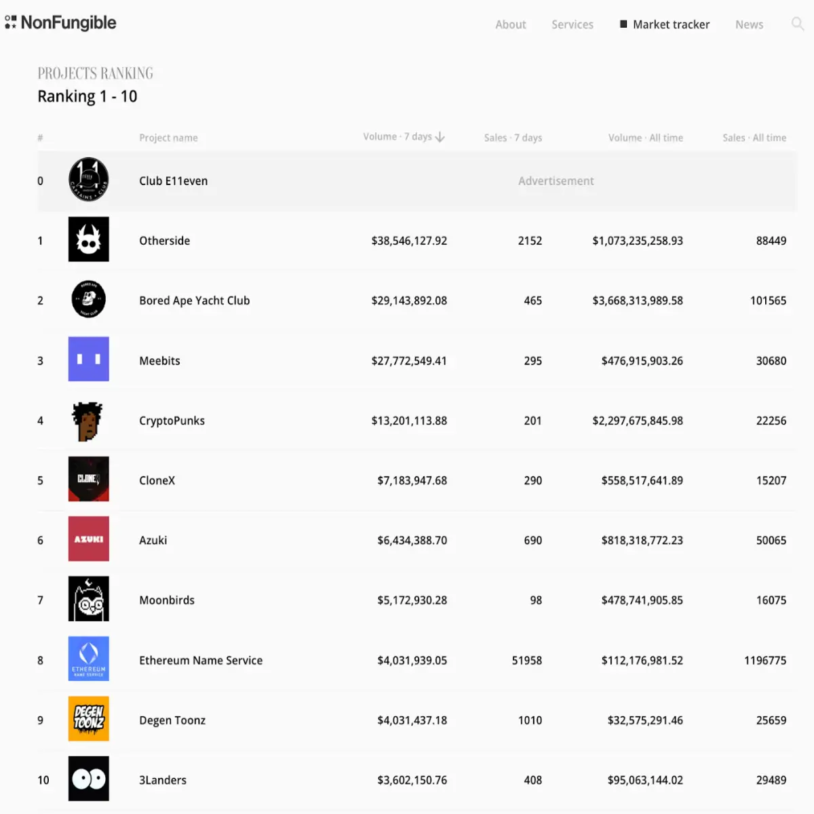Viewport: 814px width, 814px height.
Task: Click Otherside 7-day volume $38,546,127.92
Action: click(409, 241)
